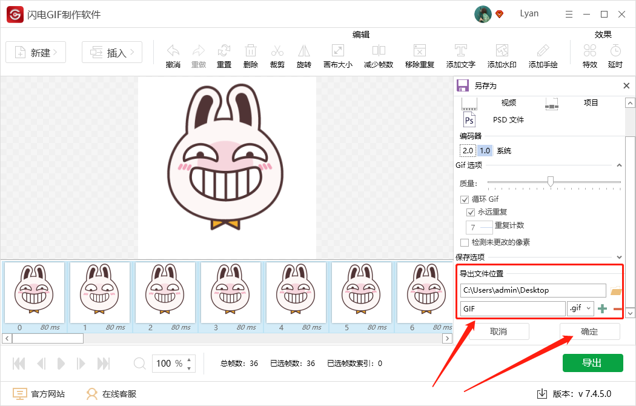Adjust the 质量 quality slider handle
The width and height of the screenshot is (636, 406).
pyautogui.click(x=551, y=181)
